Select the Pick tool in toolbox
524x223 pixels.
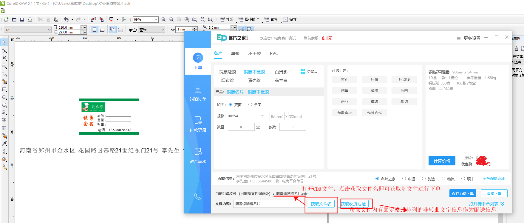(4, 42)
